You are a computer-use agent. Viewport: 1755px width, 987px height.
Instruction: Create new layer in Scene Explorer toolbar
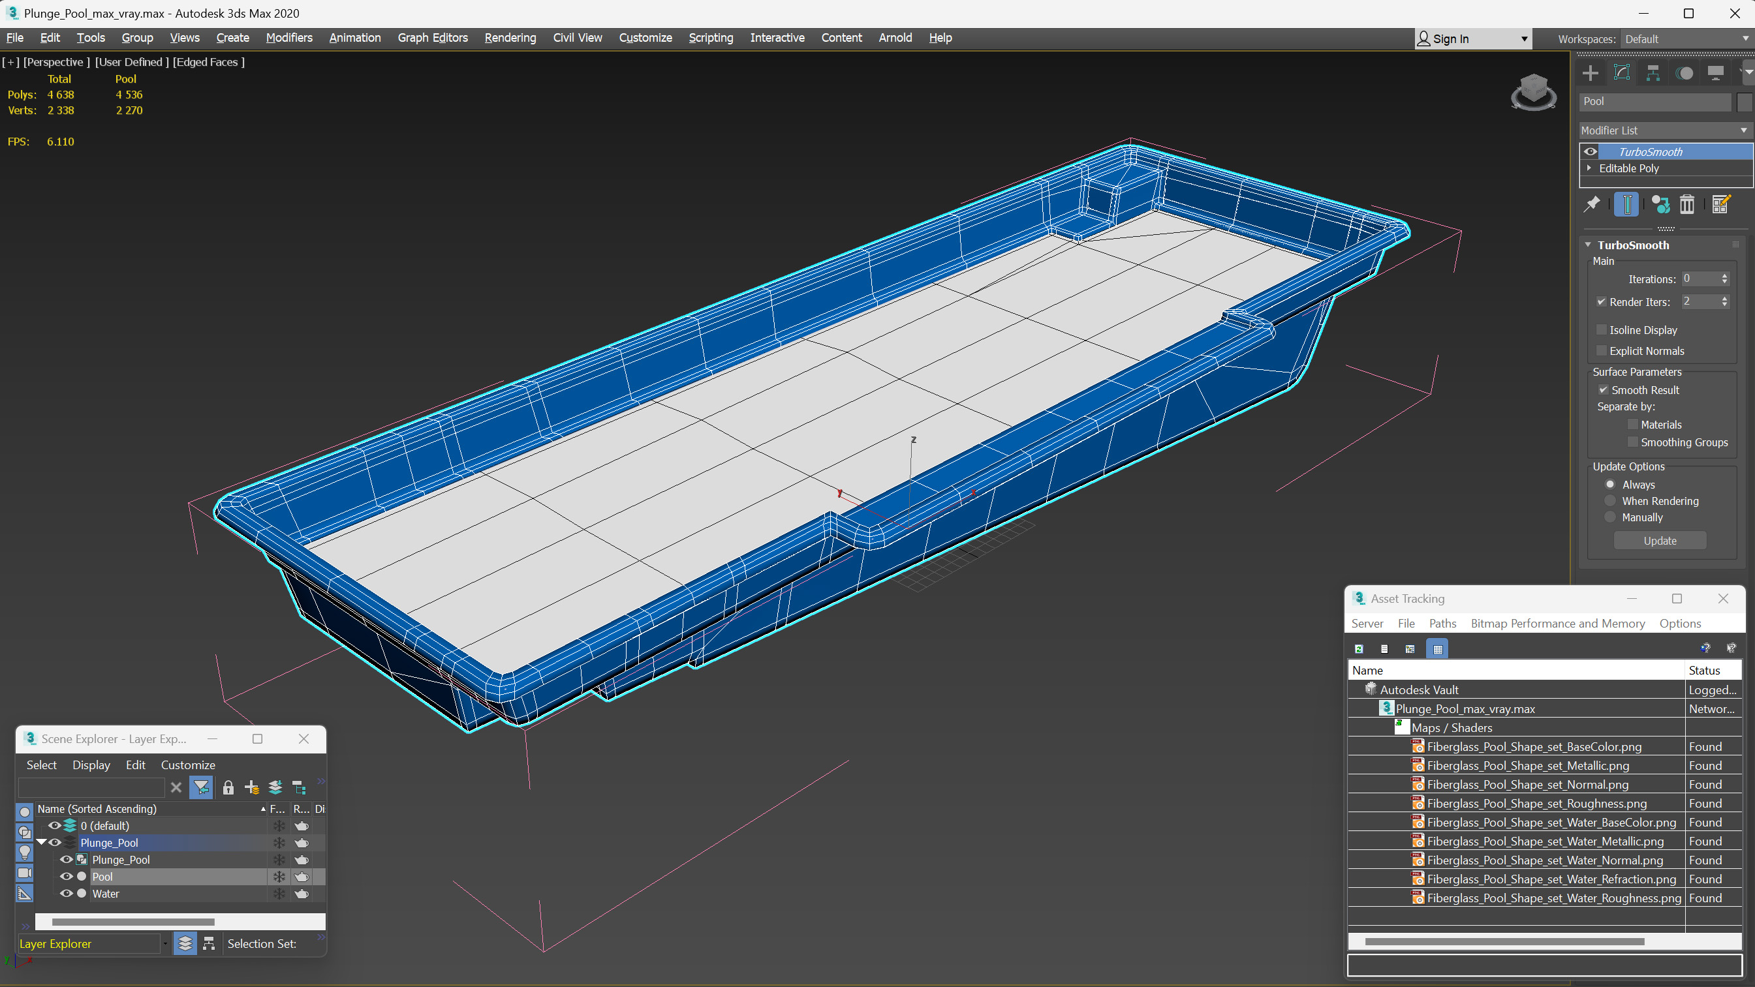point(251,788)
